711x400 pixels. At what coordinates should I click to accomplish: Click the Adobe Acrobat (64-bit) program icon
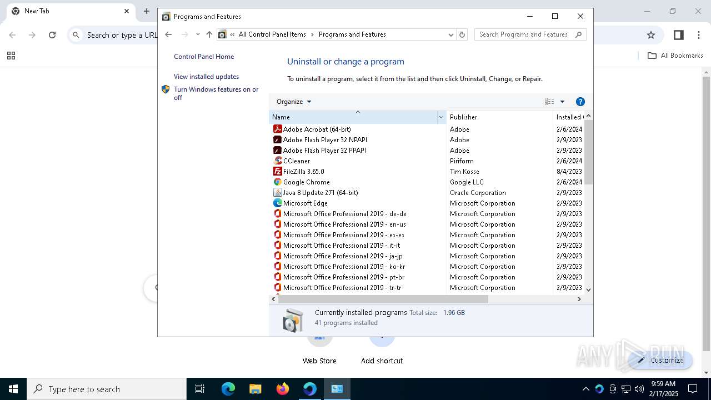[278, 129]
